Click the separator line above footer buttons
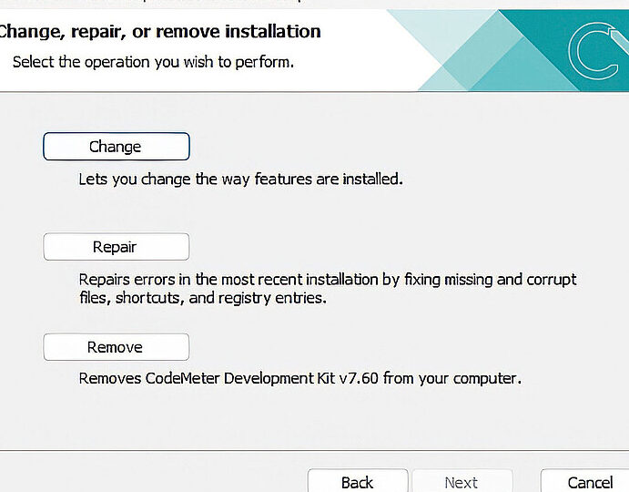 point(315,450)
